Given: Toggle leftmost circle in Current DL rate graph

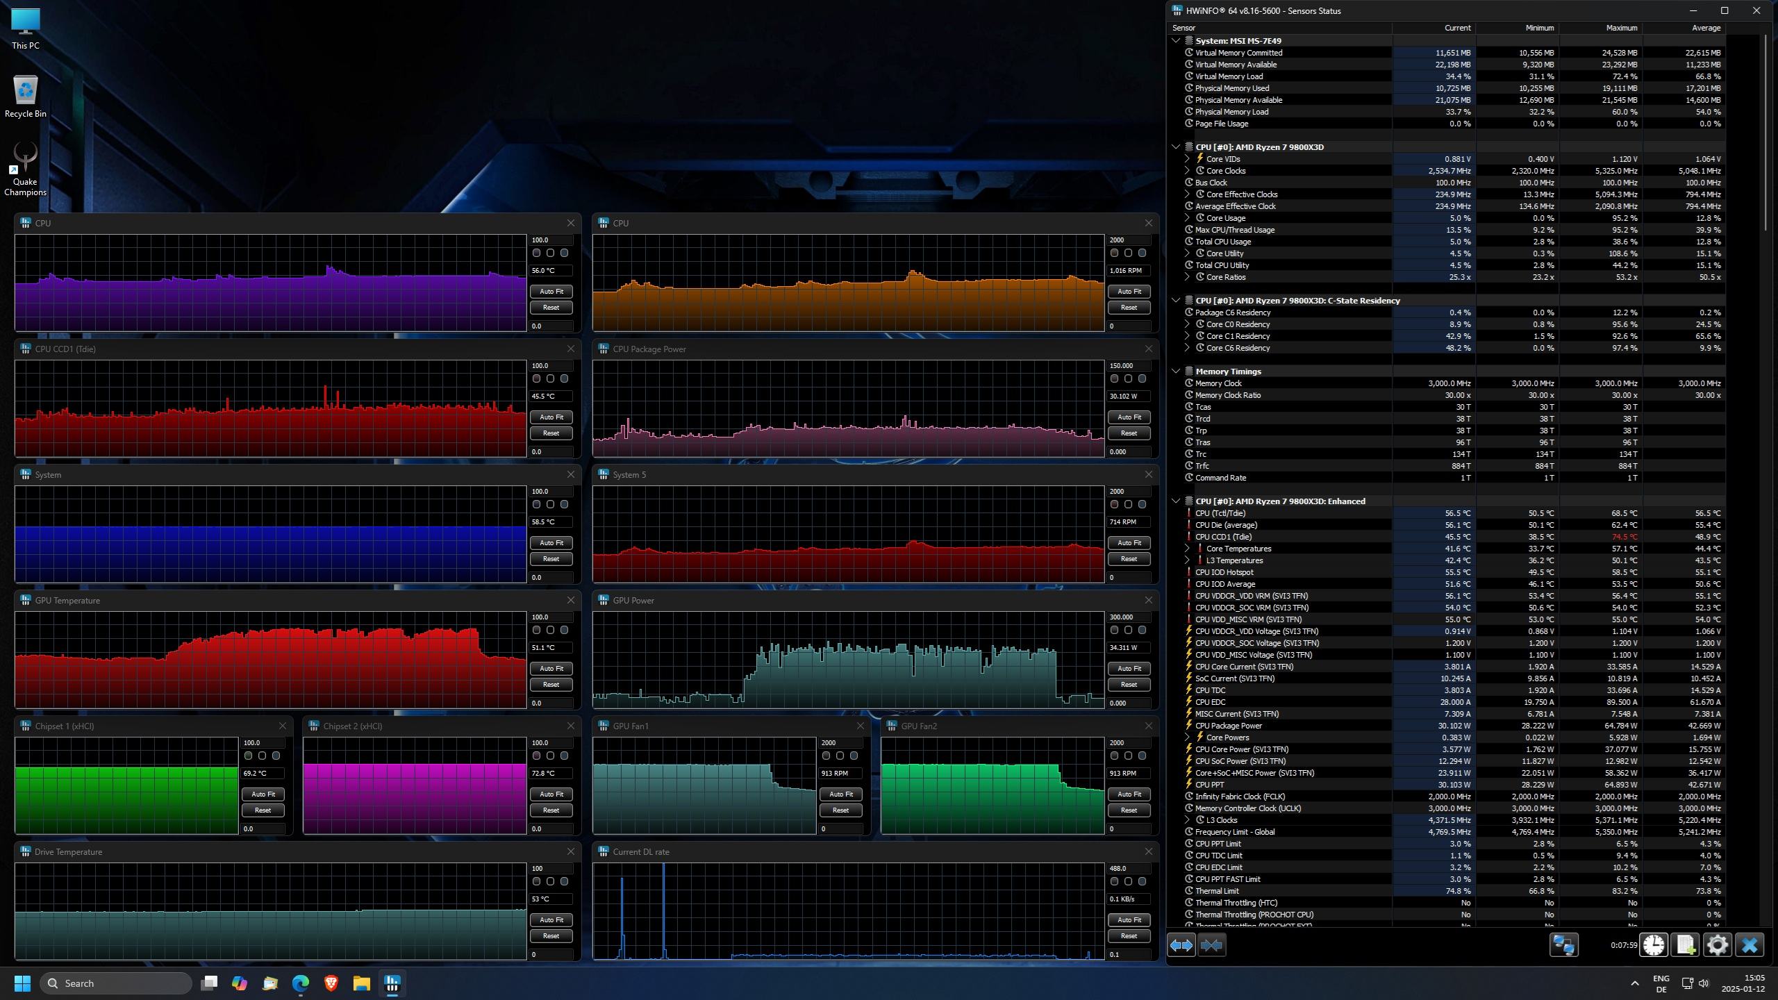Looking at the screenshot, I should (1114, 881).
